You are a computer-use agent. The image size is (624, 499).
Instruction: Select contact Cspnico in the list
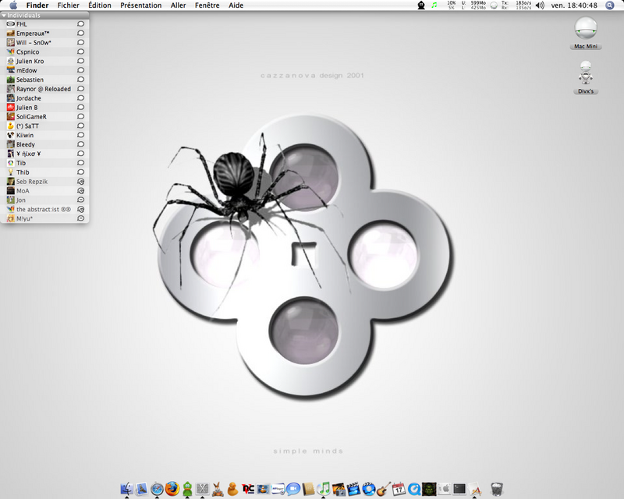45,51
